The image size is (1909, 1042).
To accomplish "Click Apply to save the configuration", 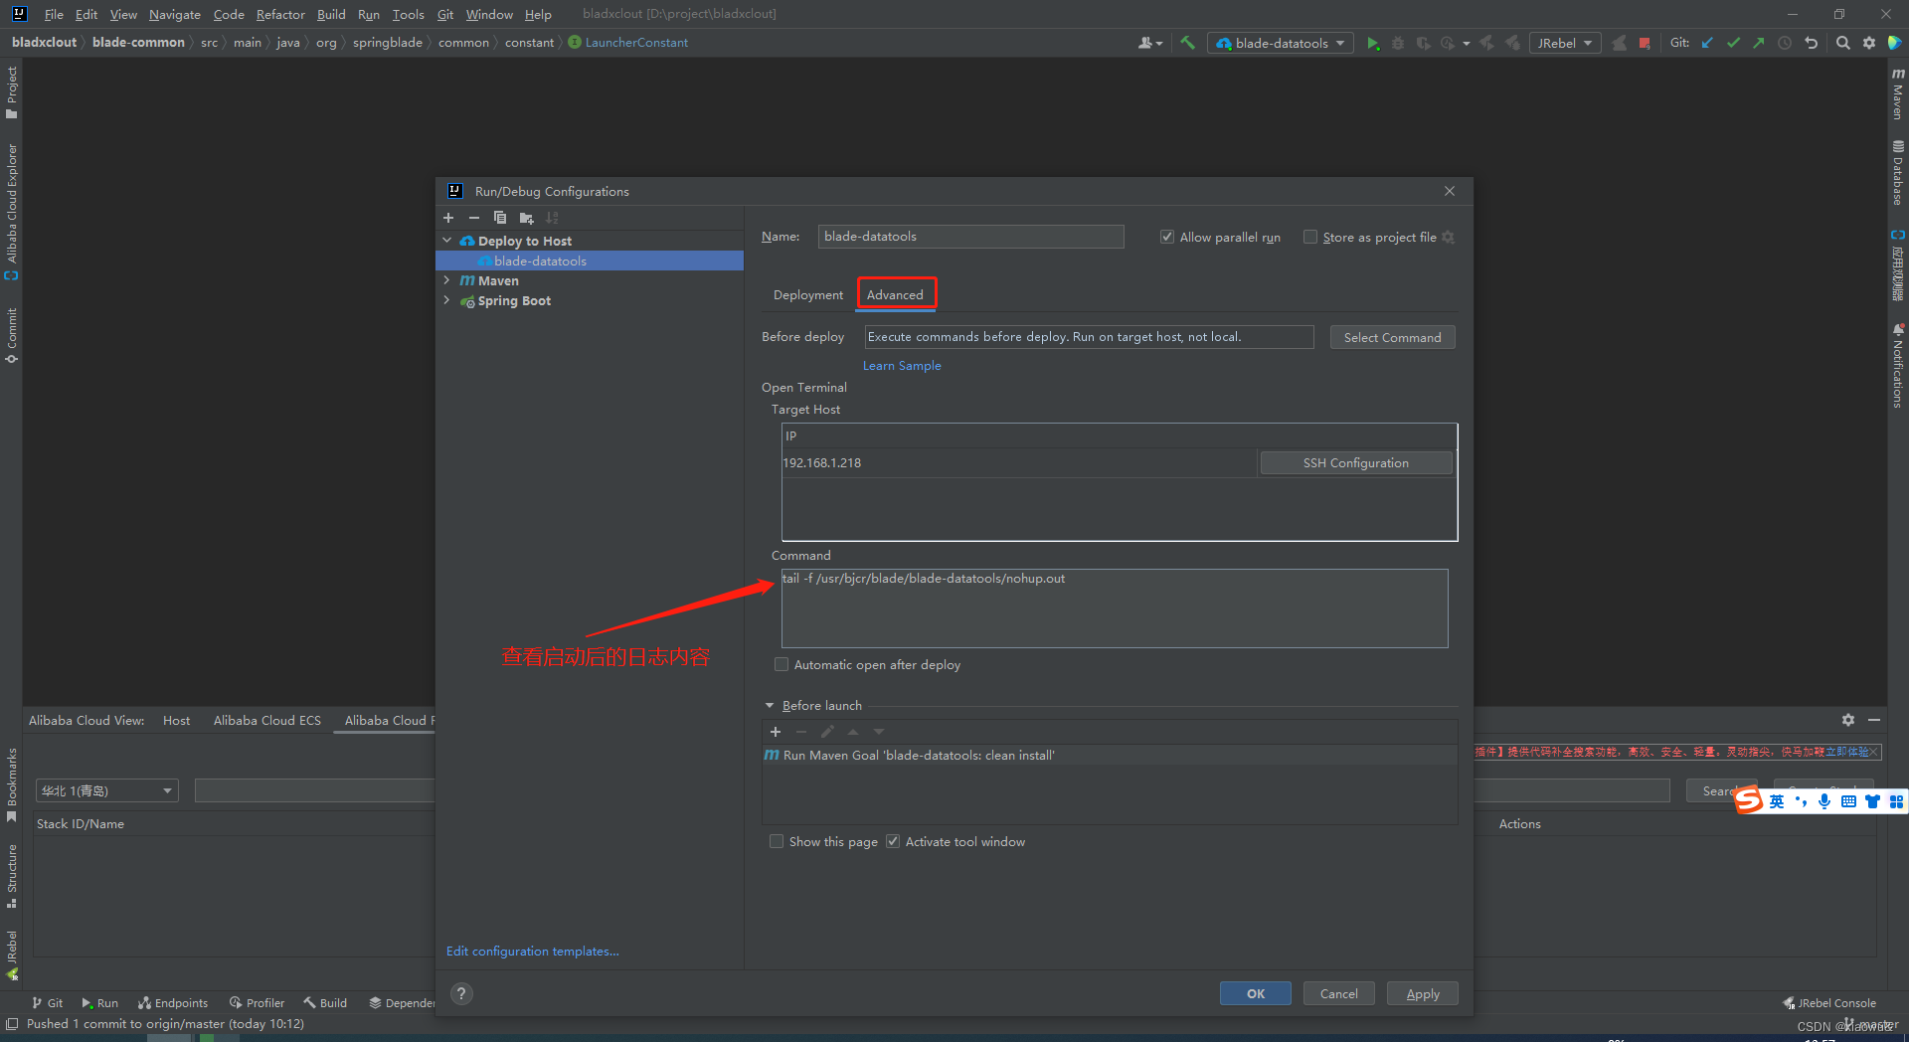I will click(1423, 993).
